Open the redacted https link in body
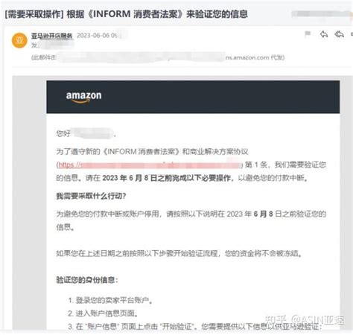 (149, 165)
